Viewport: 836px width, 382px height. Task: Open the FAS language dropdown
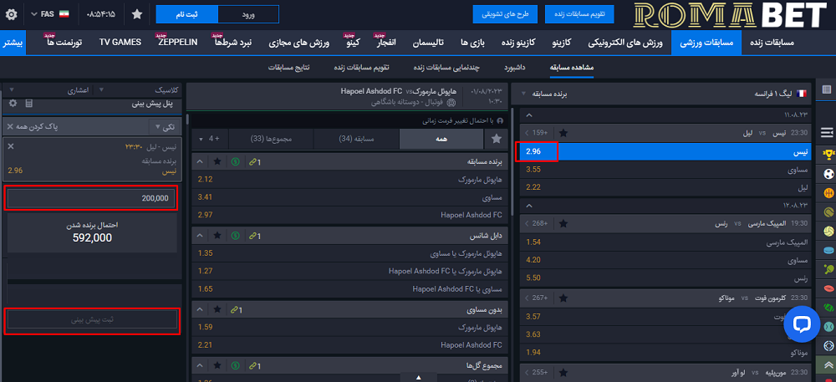(50, 13)
